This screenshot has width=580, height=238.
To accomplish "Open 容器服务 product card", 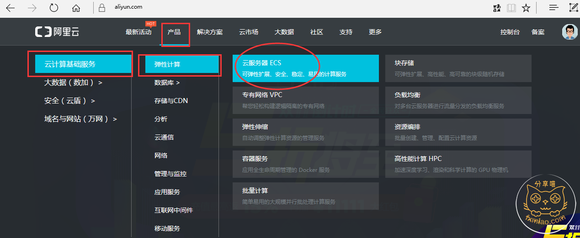I will [x=306, y=164].
